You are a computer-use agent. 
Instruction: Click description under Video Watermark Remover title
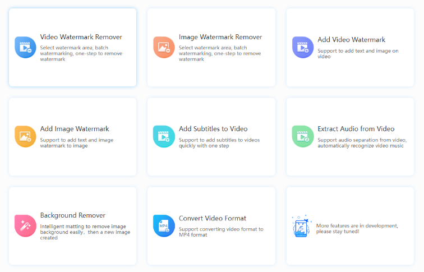[x=81, y=53]
